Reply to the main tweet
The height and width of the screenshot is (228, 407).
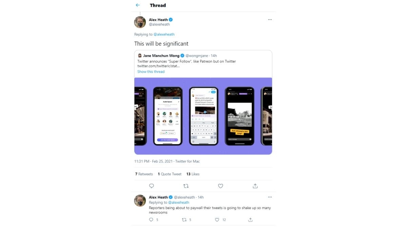point(152,186)
